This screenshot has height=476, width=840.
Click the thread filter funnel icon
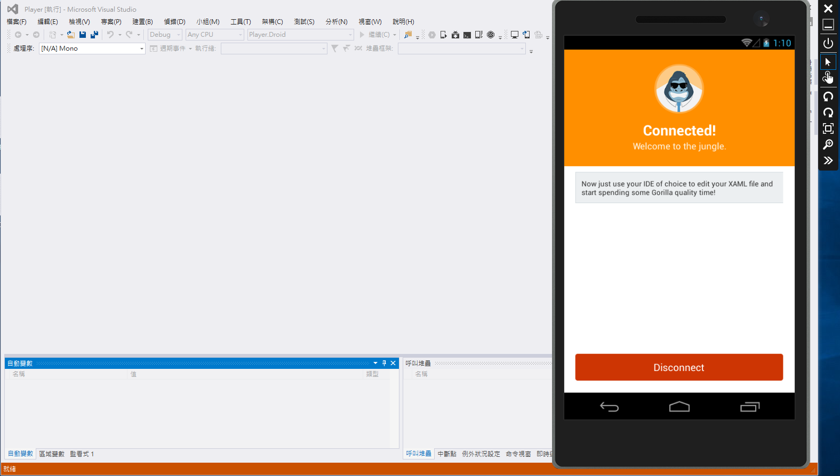[334, 49]
